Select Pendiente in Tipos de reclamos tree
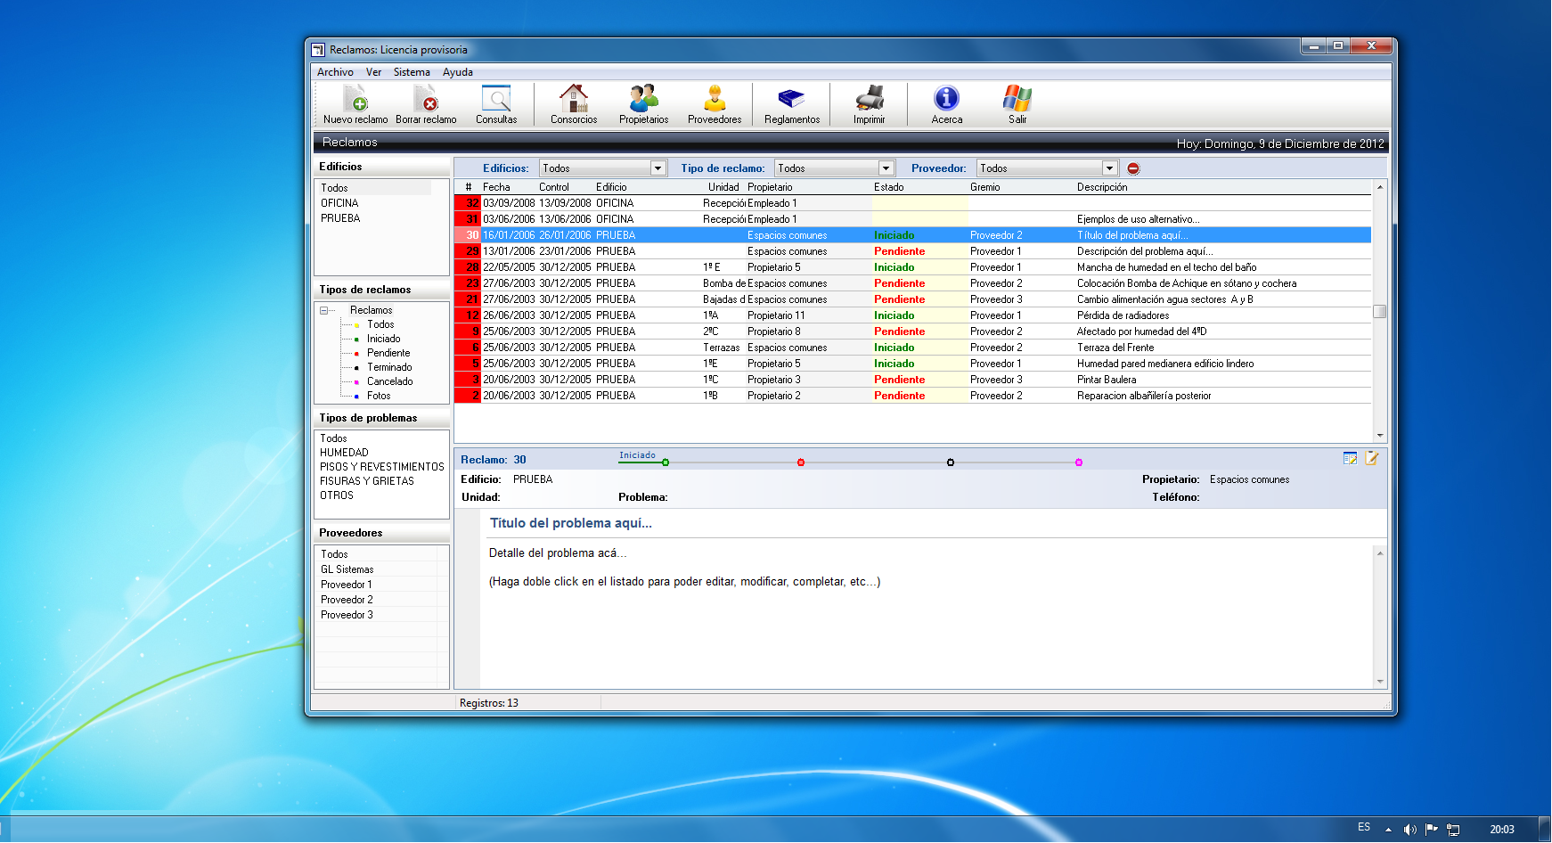The image size is (1552, 843). pyautogui.click(x=388, y=353)
